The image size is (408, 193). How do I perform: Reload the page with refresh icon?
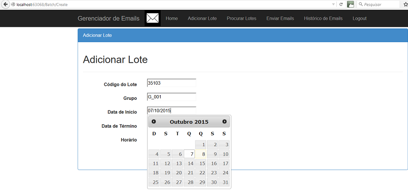(x=341, y=4)
